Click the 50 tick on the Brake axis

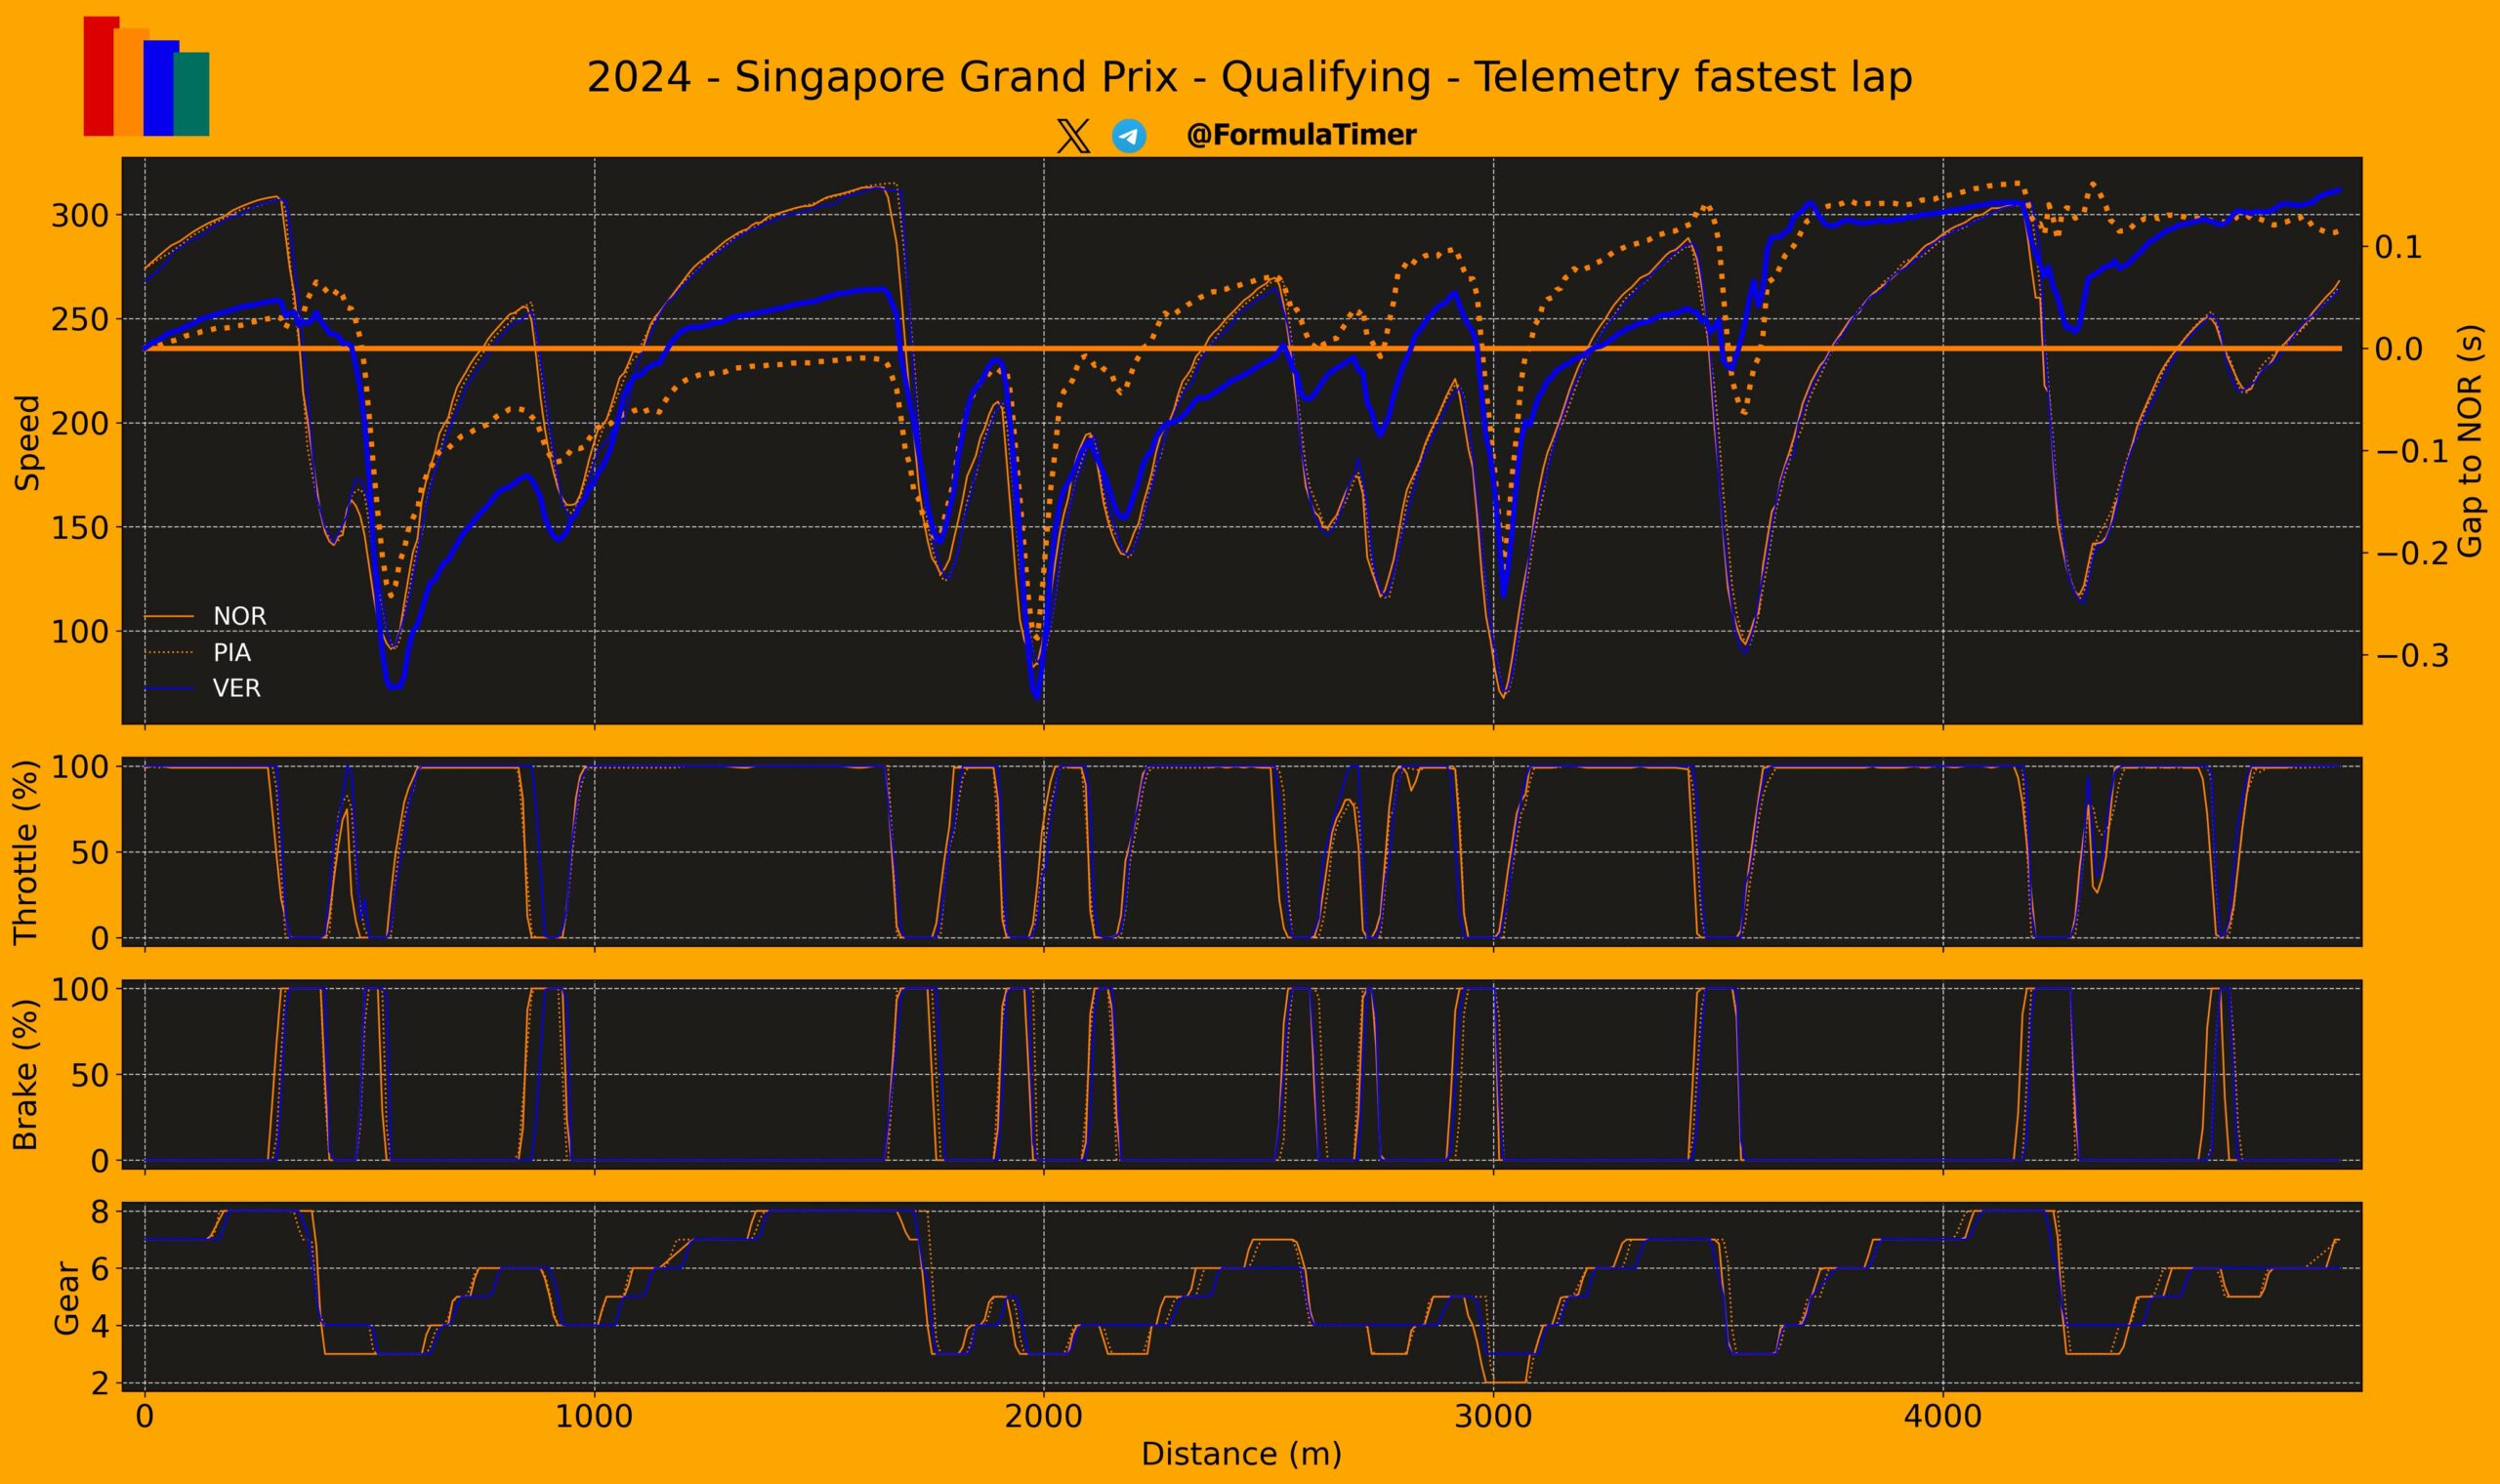coord(88,1075)
